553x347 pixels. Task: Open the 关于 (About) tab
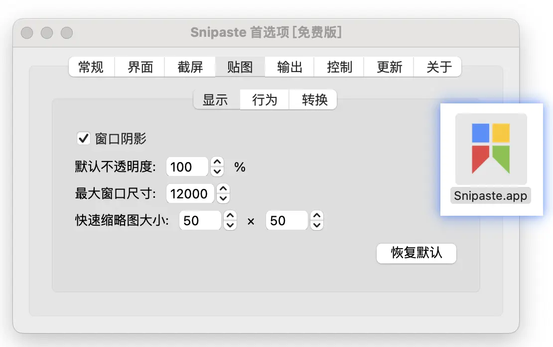[438, 67]
